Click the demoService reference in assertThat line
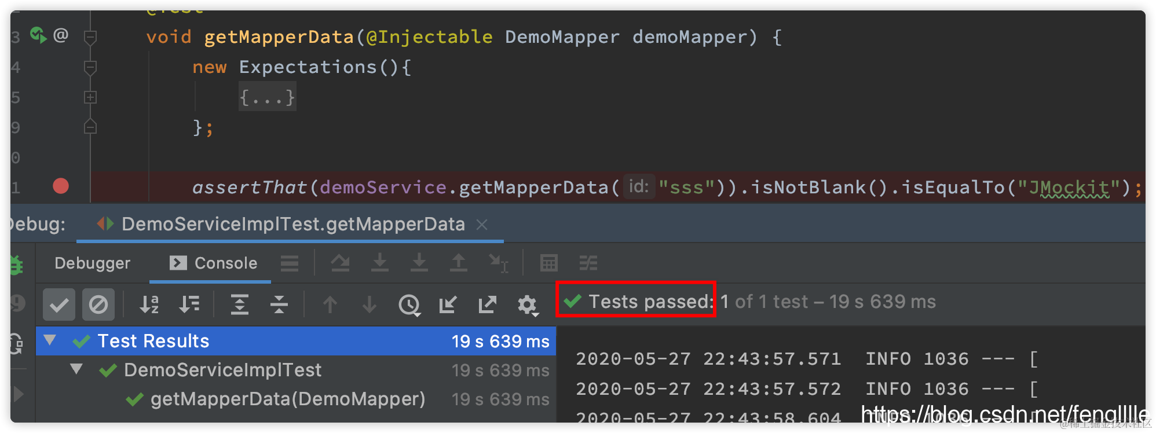Image resolution: width=1156 pixels, height=433 pixels. pos(383,187)
